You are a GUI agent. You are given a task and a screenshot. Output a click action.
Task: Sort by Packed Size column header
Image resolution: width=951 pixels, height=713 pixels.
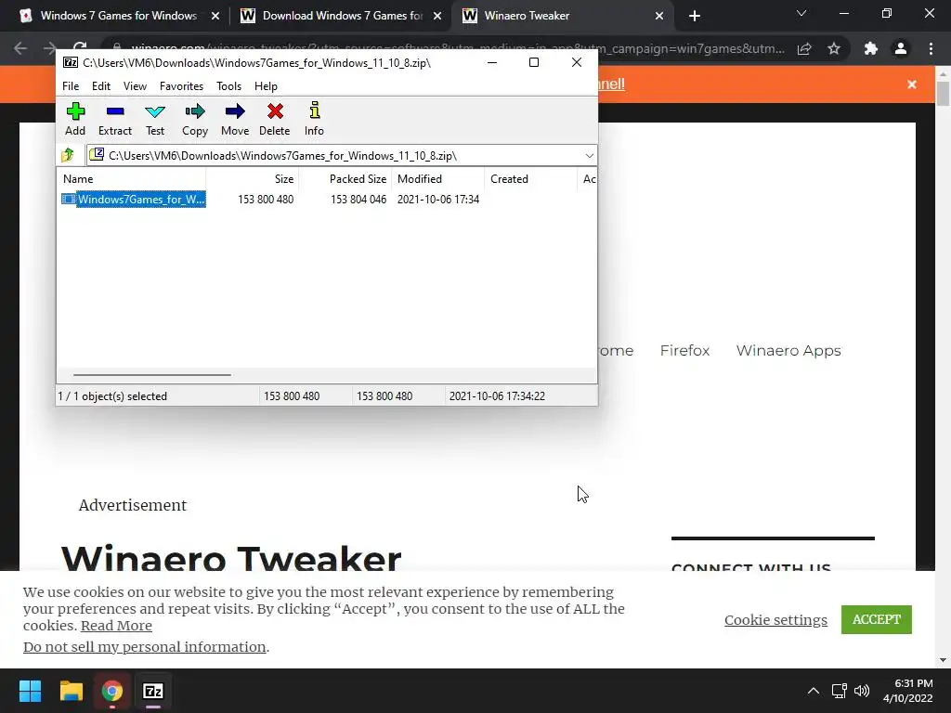point(345,179)
